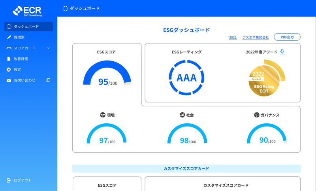Click the header ダッシュボード title text
The height and width of the screenshot is (191, 316).
pos(85,8)
